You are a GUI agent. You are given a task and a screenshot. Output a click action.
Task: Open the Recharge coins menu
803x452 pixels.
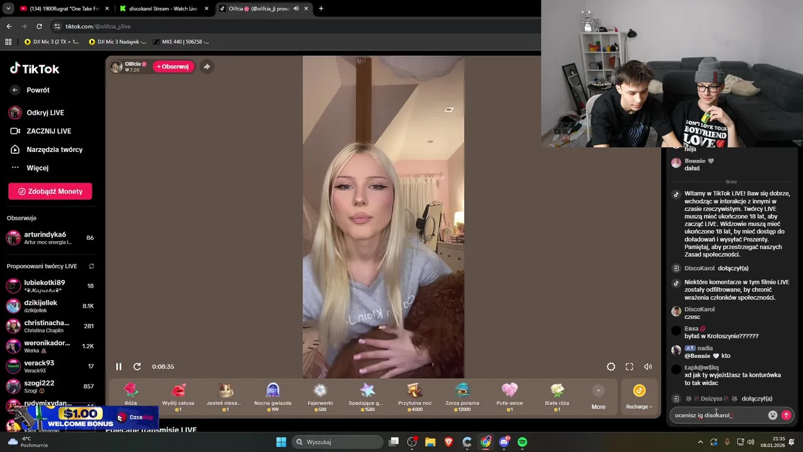(x=639, y=397)
